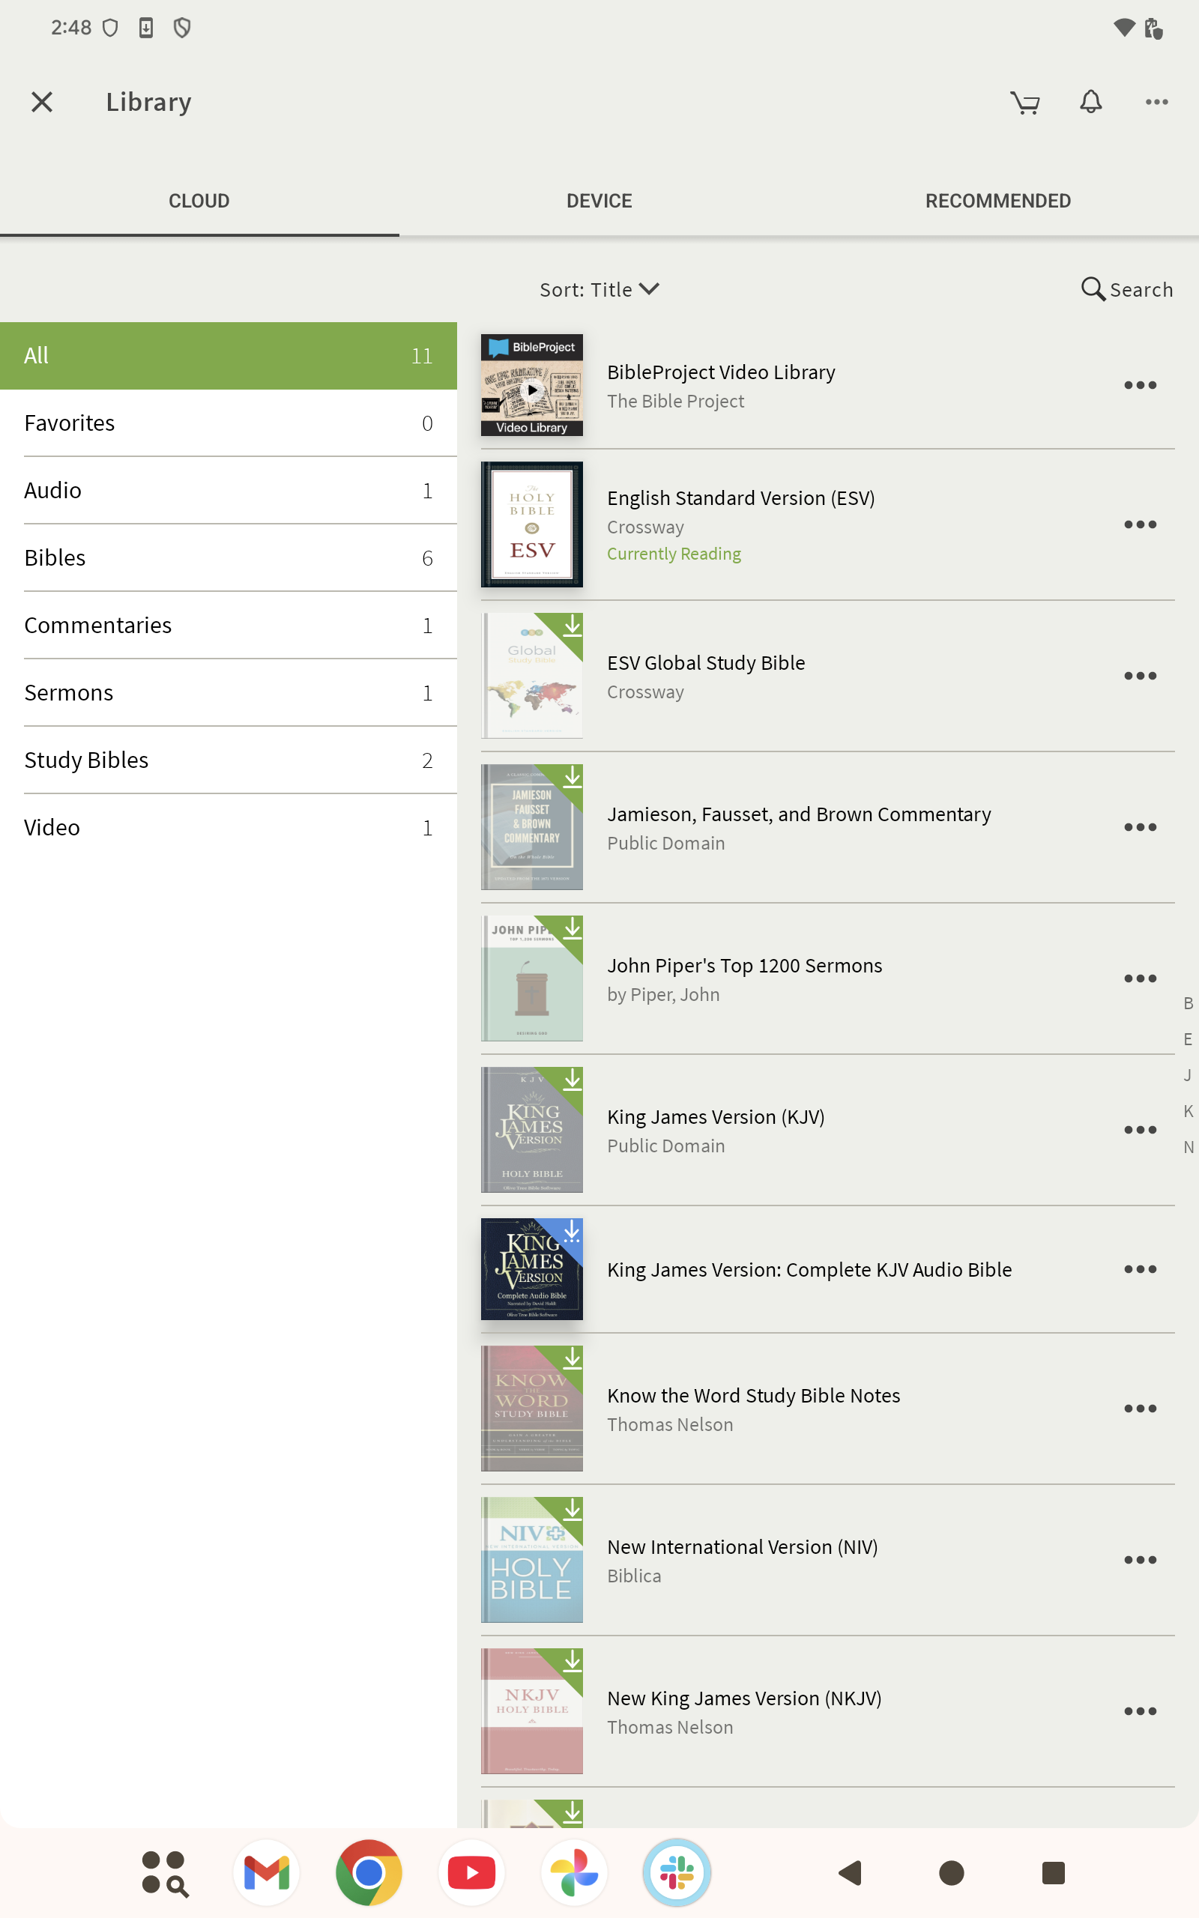
Task: Open options for King James Version (KJV)
Action: 1140,1130
